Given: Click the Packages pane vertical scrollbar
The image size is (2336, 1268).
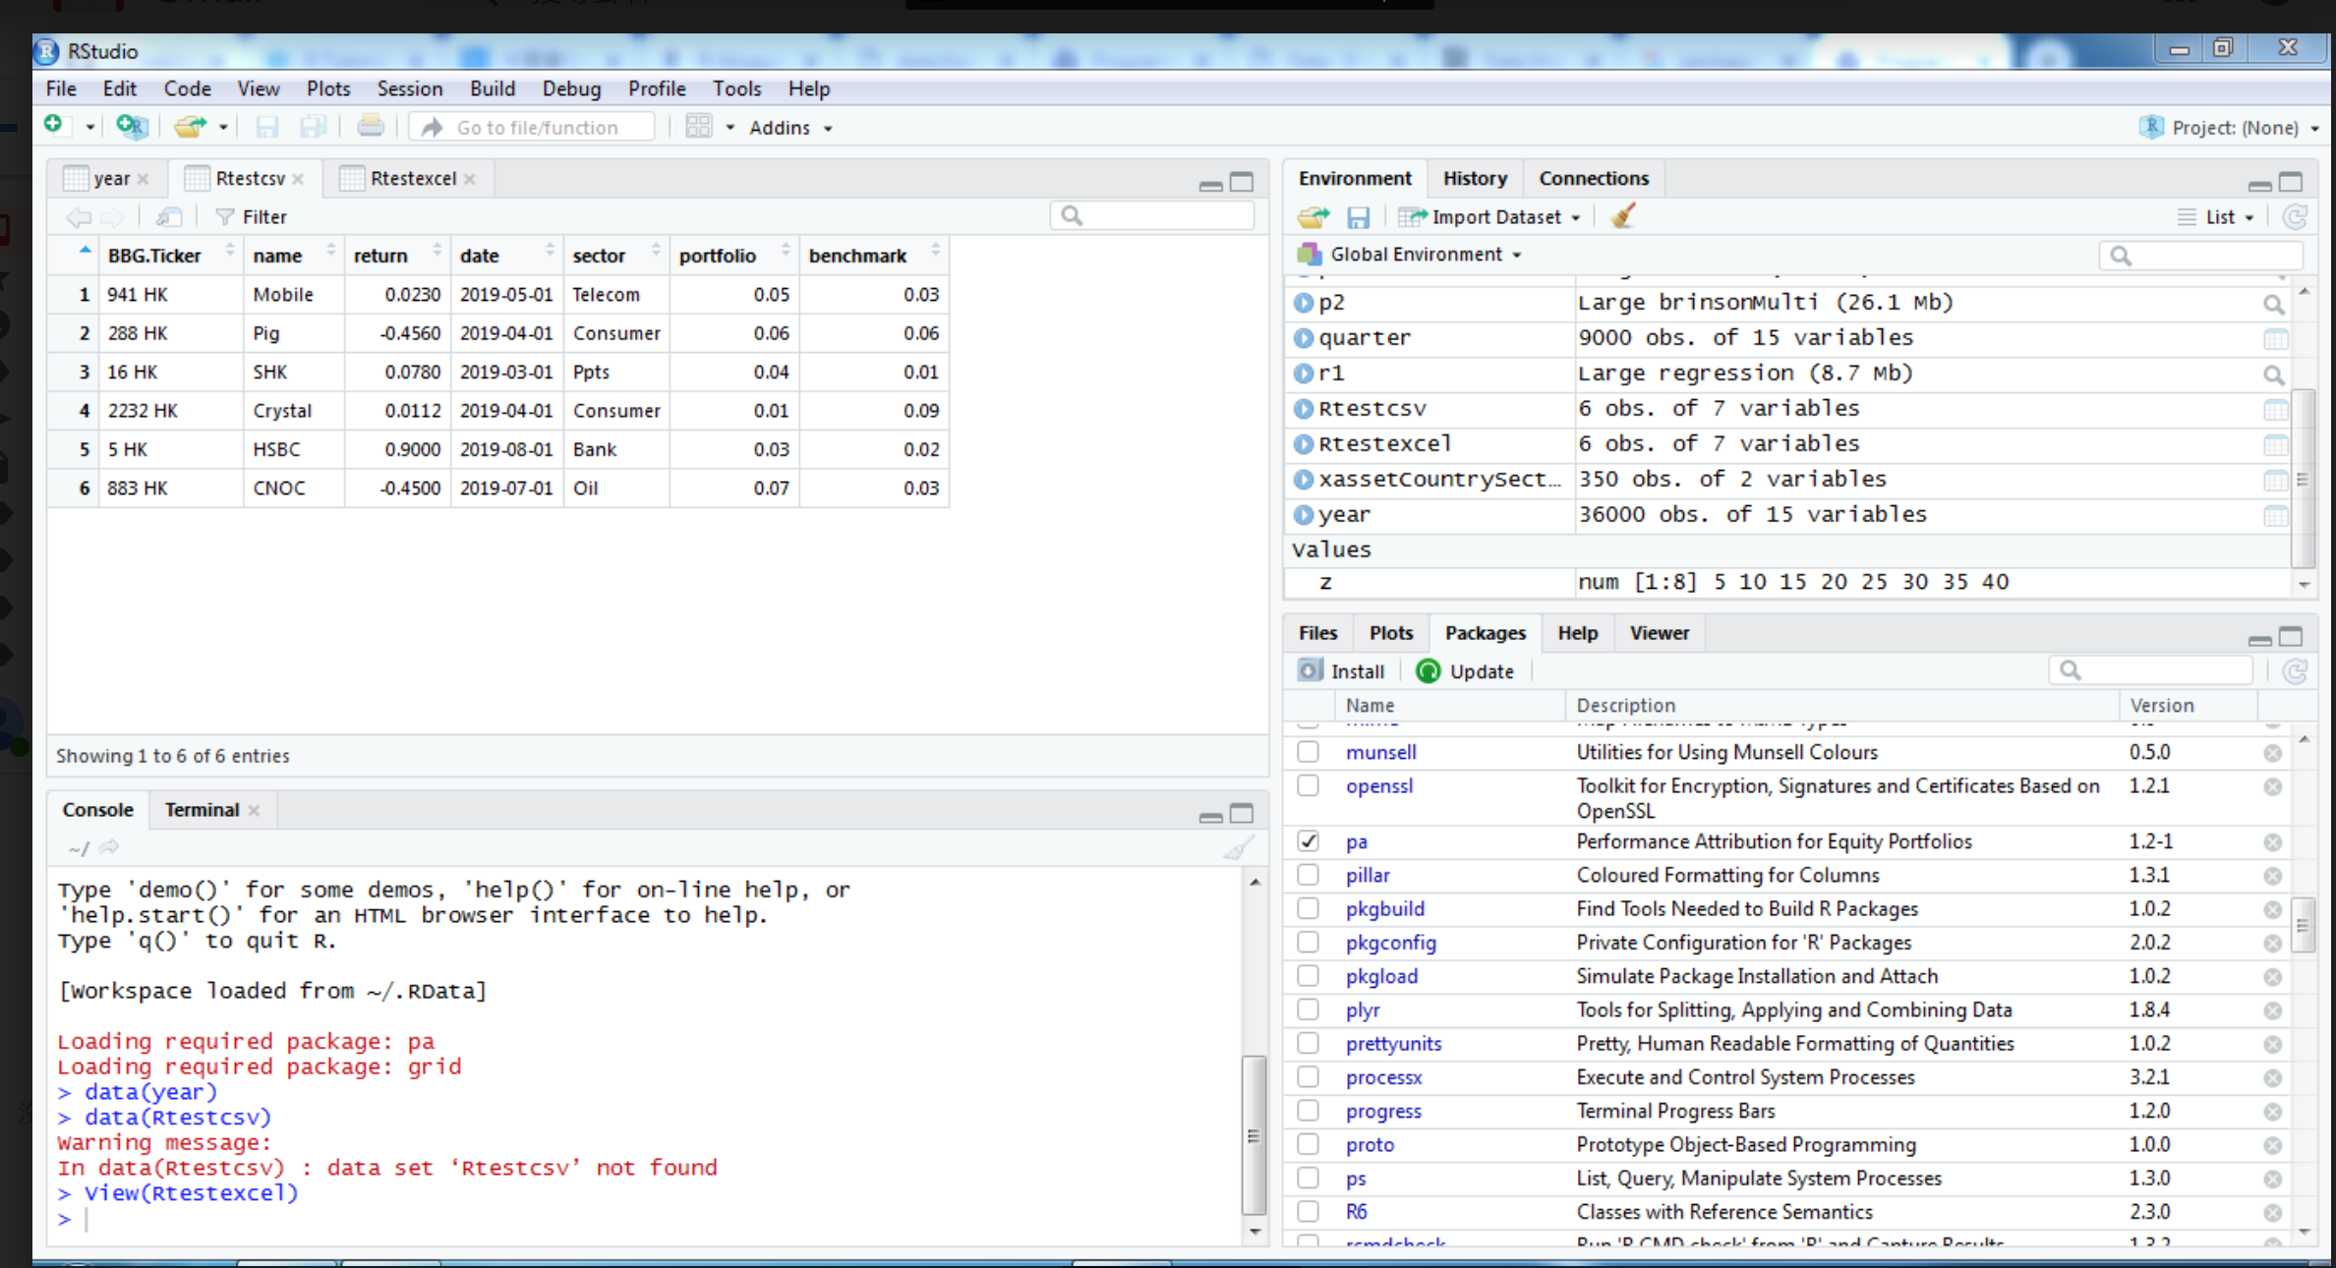Looking at the screenshot, I should click(x=2303, y=924).
